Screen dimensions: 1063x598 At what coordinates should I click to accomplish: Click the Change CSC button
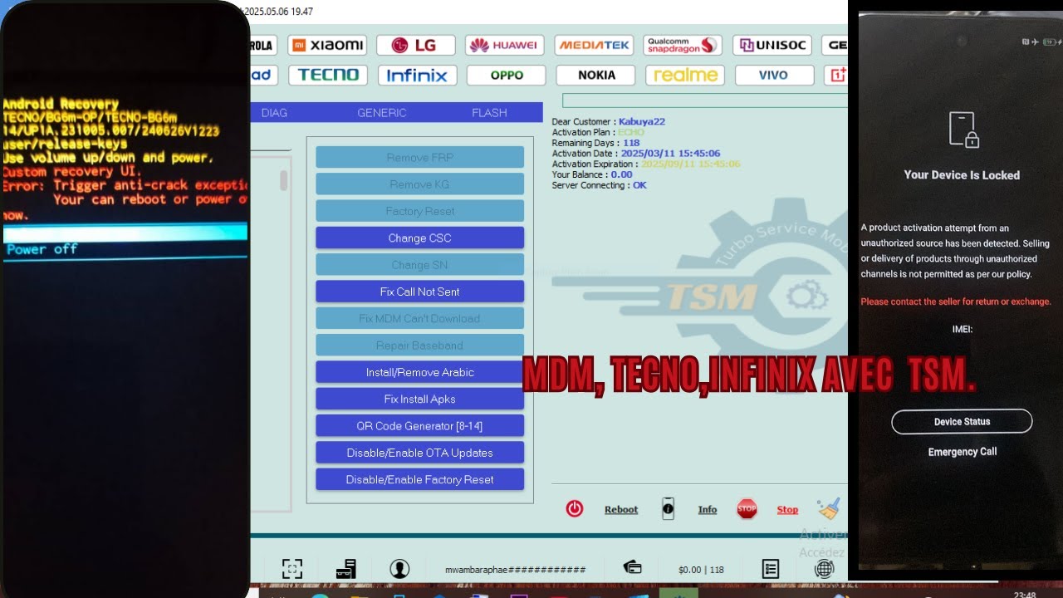419,238
